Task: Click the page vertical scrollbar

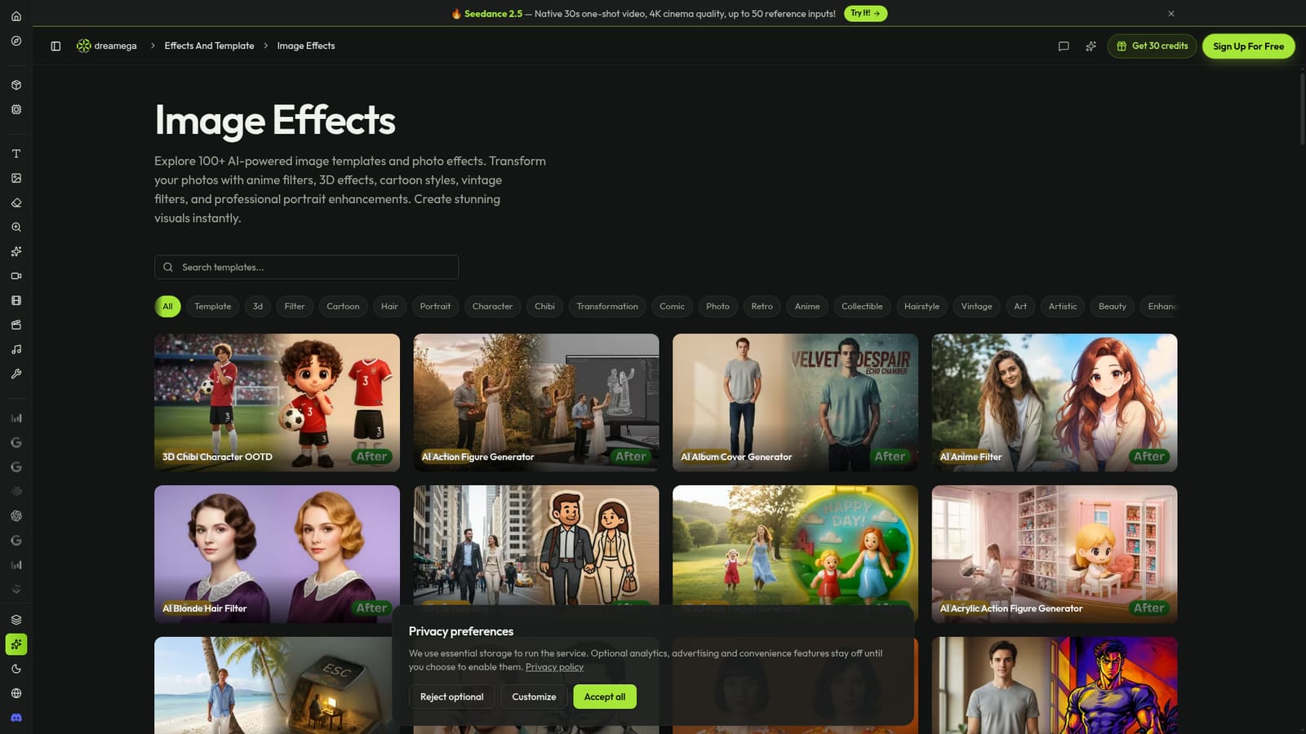Action: pos(1301,110)
